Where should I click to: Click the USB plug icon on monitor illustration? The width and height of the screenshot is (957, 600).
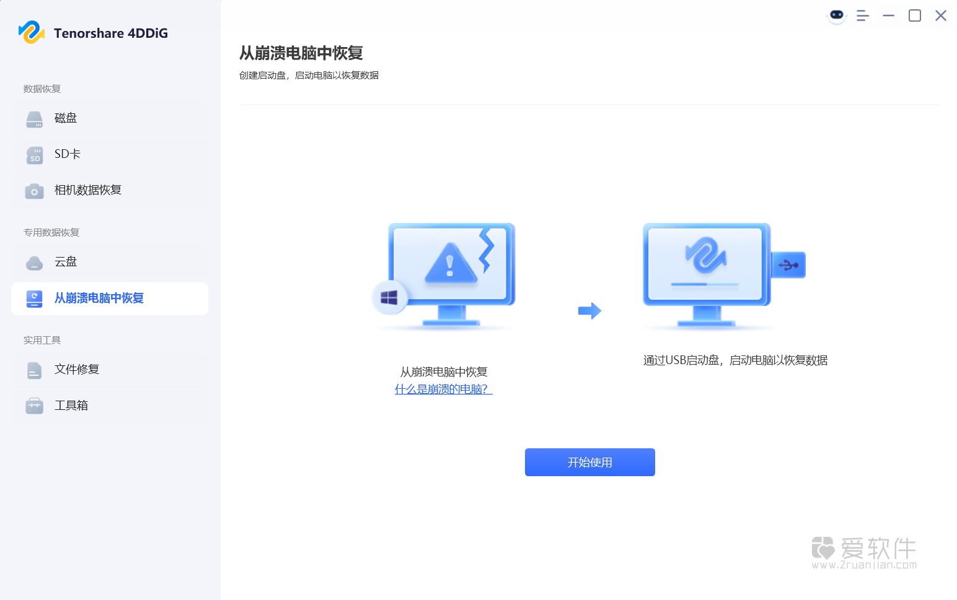[x=788, y=264]
